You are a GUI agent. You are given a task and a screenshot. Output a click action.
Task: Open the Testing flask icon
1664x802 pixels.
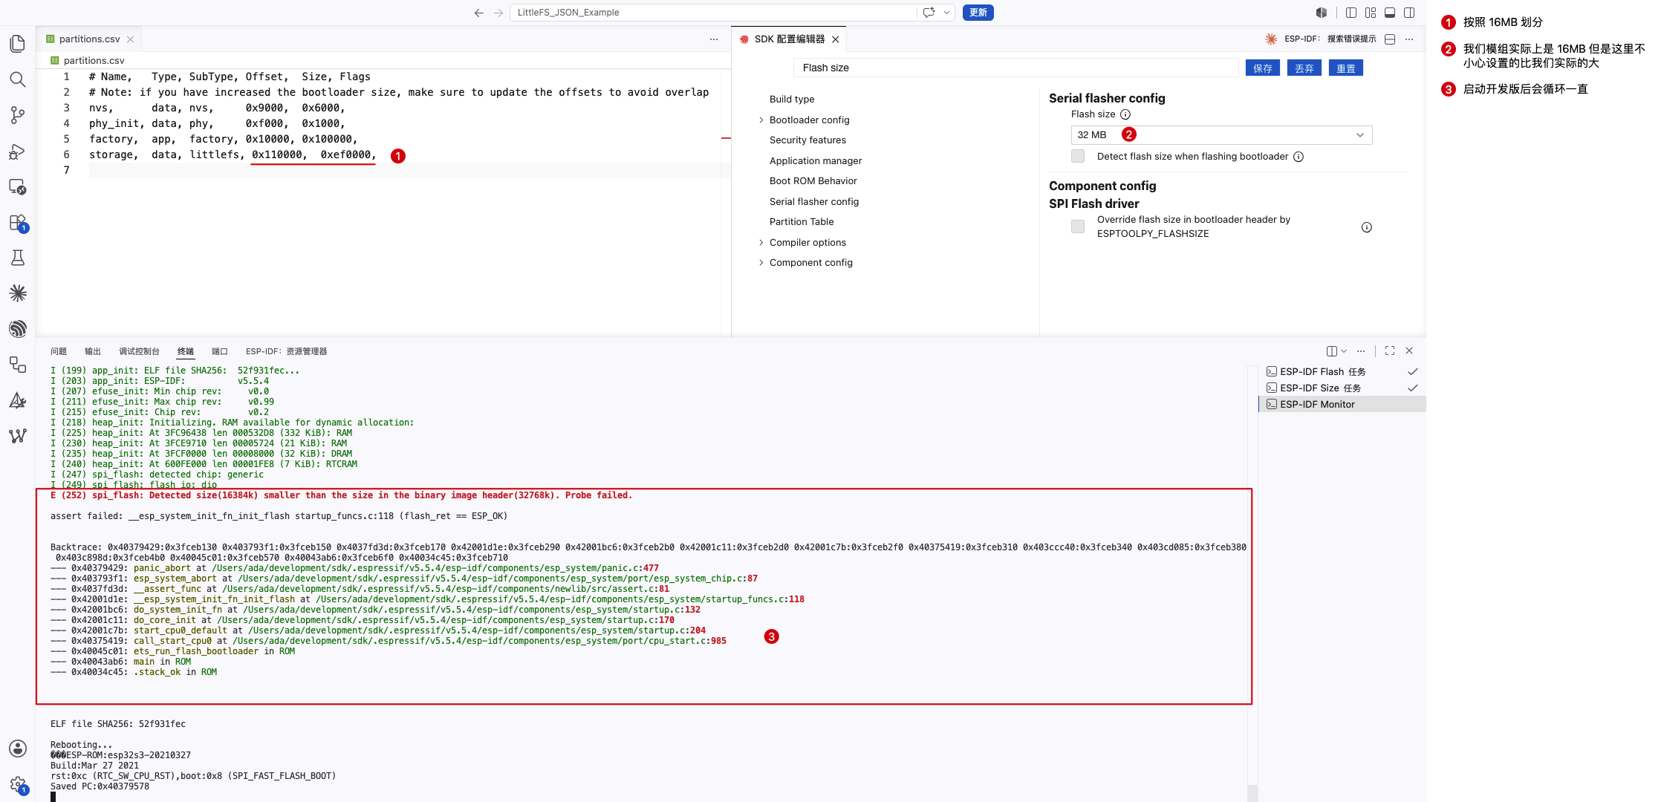(x=18, y=258)
